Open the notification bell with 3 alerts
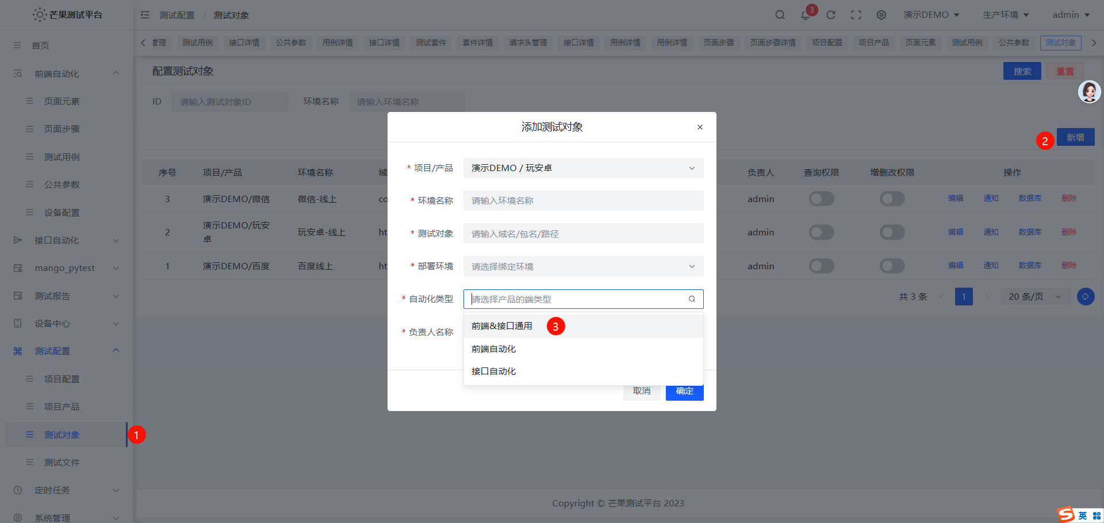 [x=805, y=16]
